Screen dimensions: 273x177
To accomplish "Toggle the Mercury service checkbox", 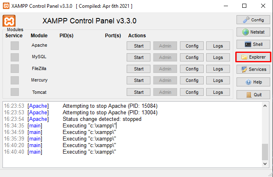I will click(x=15, y=80).
